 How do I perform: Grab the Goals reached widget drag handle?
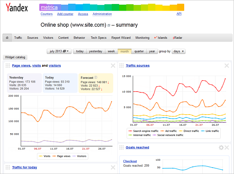(121, 148)
